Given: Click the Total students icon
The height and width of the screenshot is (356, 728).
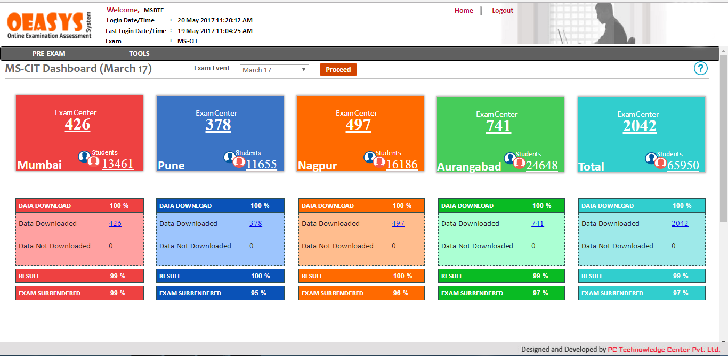Looking at the screenshot, I should [656, 160].
